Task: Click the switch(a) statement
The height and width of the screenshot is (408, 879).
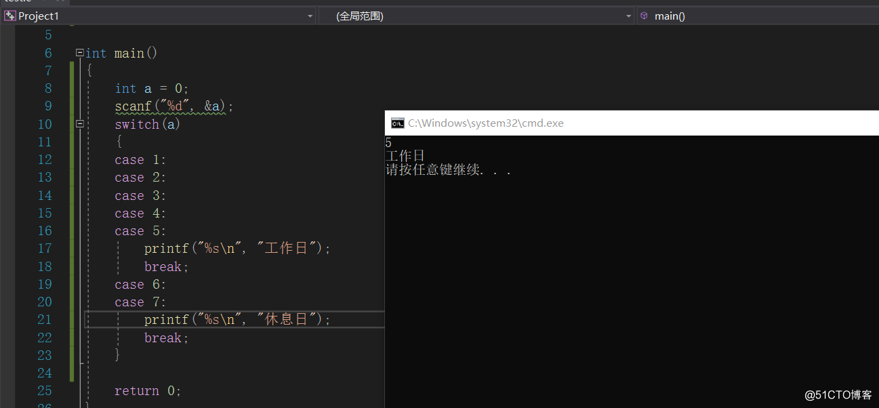Action: point(148,124)
